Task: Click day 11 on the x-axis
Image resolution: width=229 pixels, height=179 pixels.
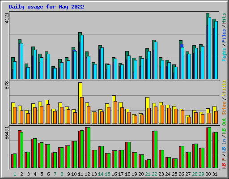Action: (81, 174)
